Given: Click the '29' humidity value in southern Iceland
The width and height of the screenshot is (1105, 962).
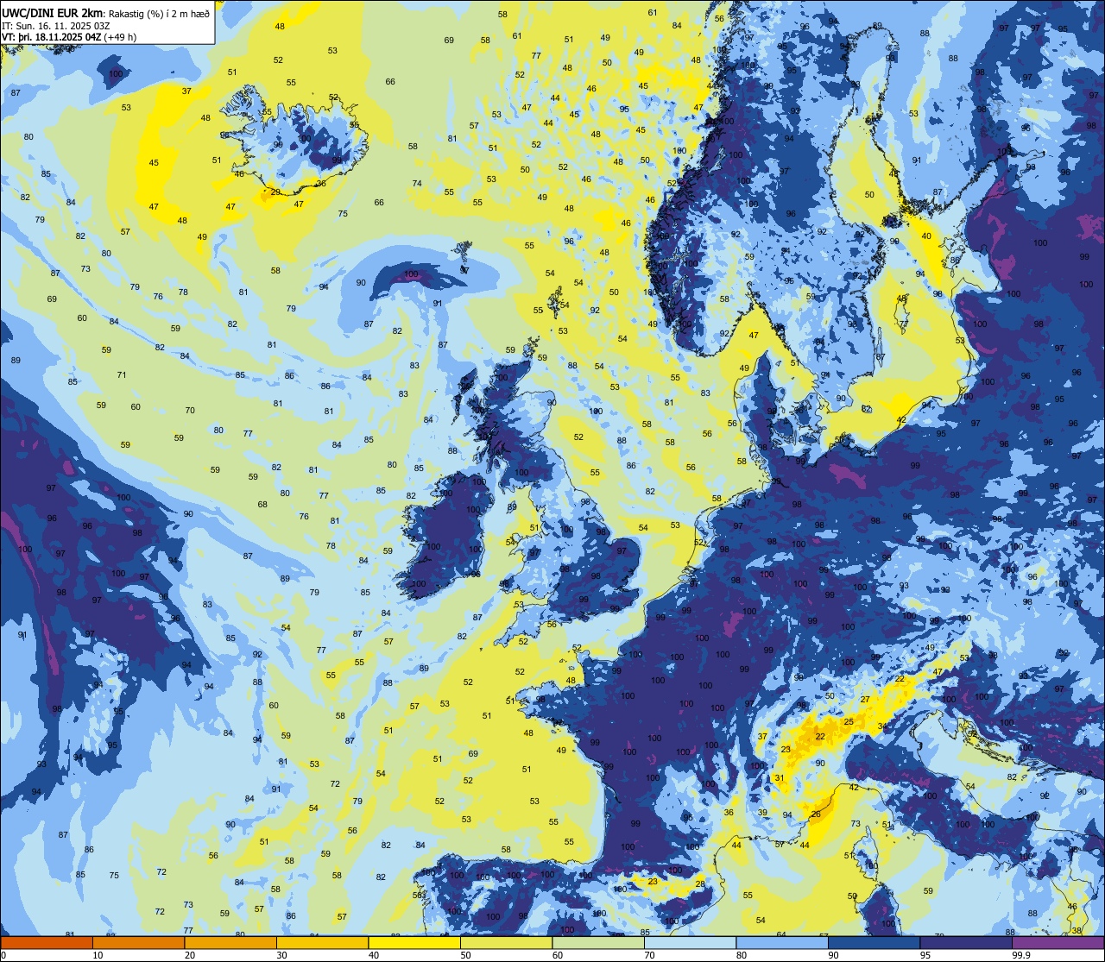Looking at the screenshot, I should [275, 192].
